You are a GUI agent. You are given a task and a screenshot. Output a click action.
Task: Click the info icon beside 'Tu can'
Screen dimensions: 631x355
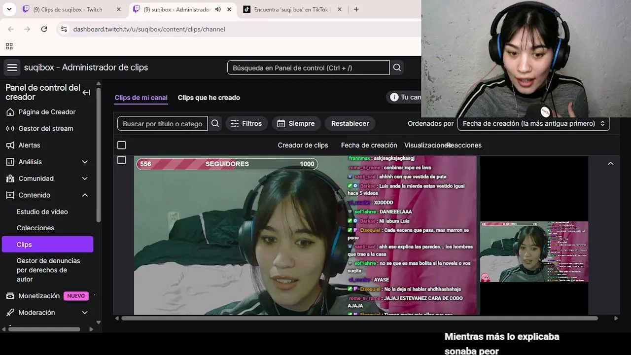click(394, 97)
